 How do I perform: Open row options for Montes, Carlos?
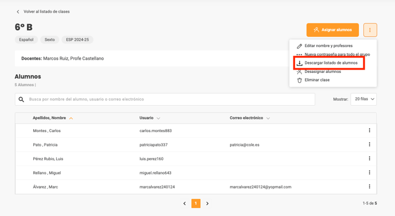pyautogui.click(x=369, y=130)
